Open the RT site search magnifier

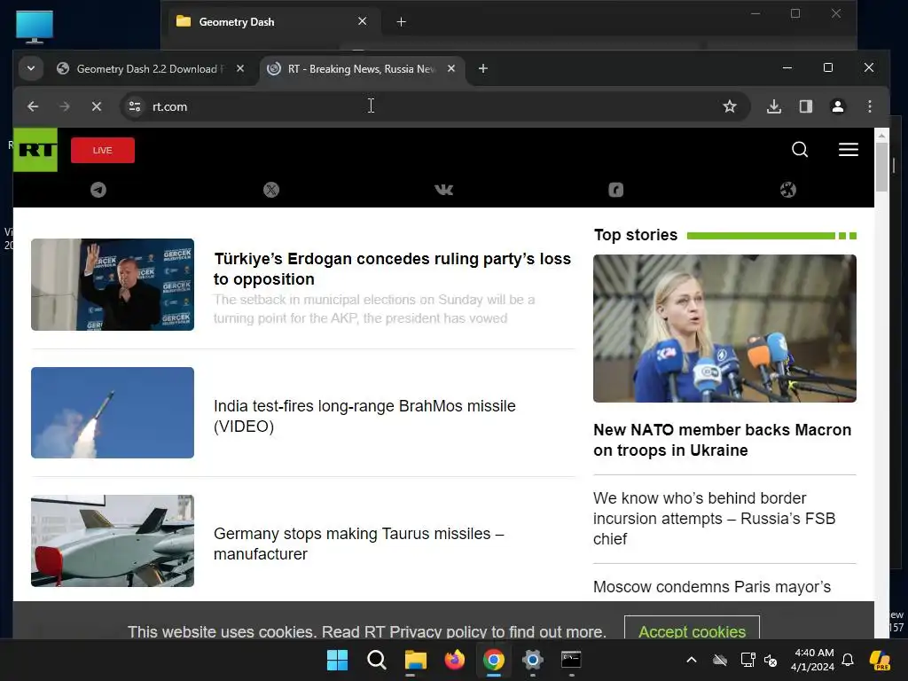800,149
